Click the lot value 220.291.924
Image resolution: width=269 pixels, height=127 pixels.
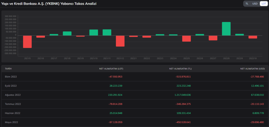115,95
